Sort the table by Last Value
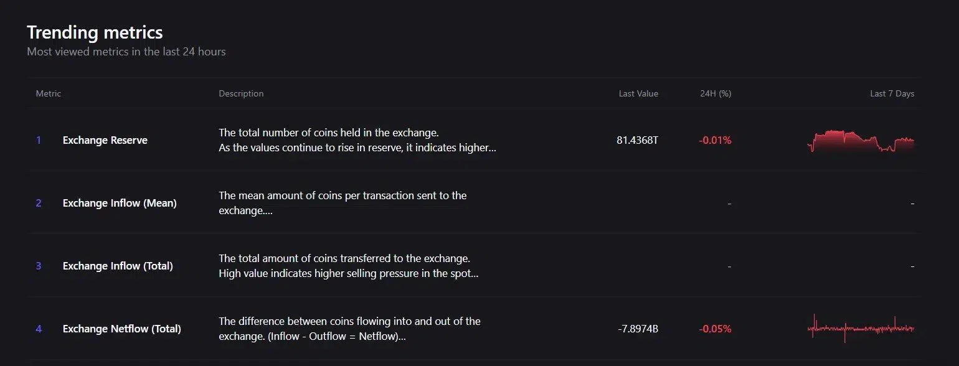959x366 pixels. coord(638,93)
